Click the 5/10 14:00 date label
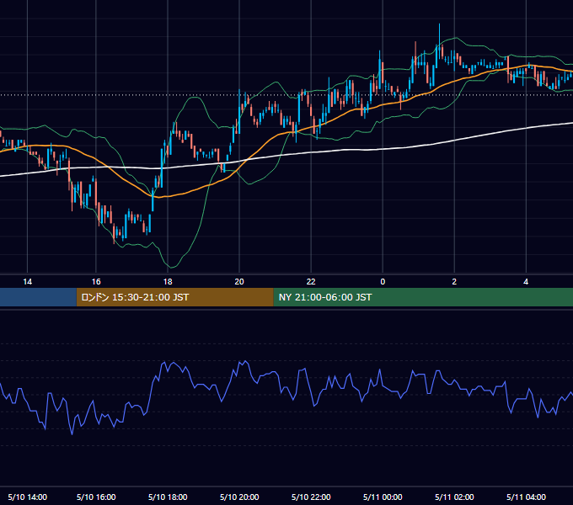The height and width of the screenshot is (505, 573). coord(28,497)
